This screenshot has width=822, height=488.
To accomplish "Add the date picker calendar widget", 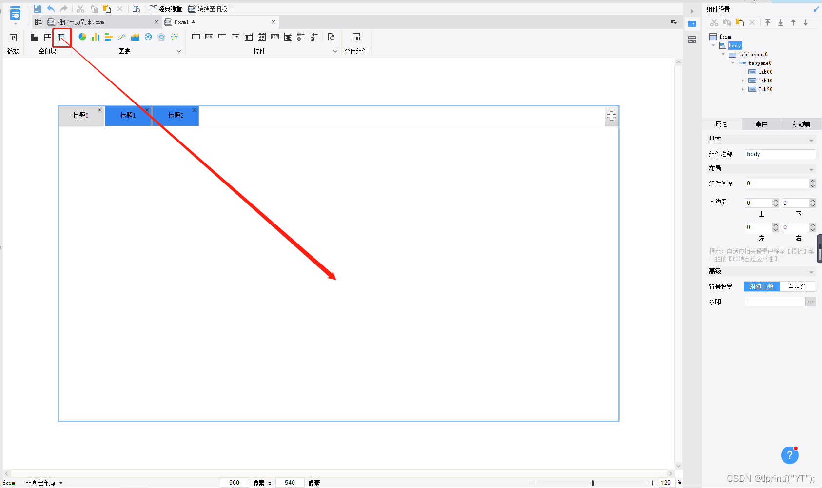I will (262, 37).
